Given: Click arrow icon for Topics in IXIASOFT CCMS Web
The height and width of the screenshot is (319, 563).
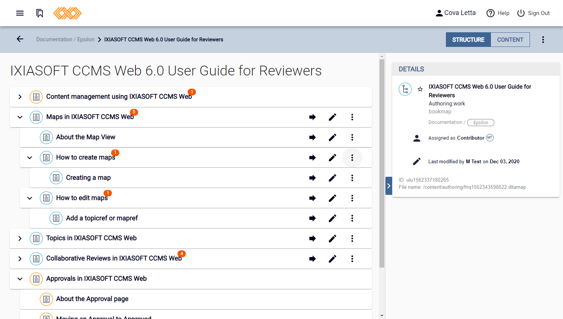Looking at the screenshot, I should point(312,238).
